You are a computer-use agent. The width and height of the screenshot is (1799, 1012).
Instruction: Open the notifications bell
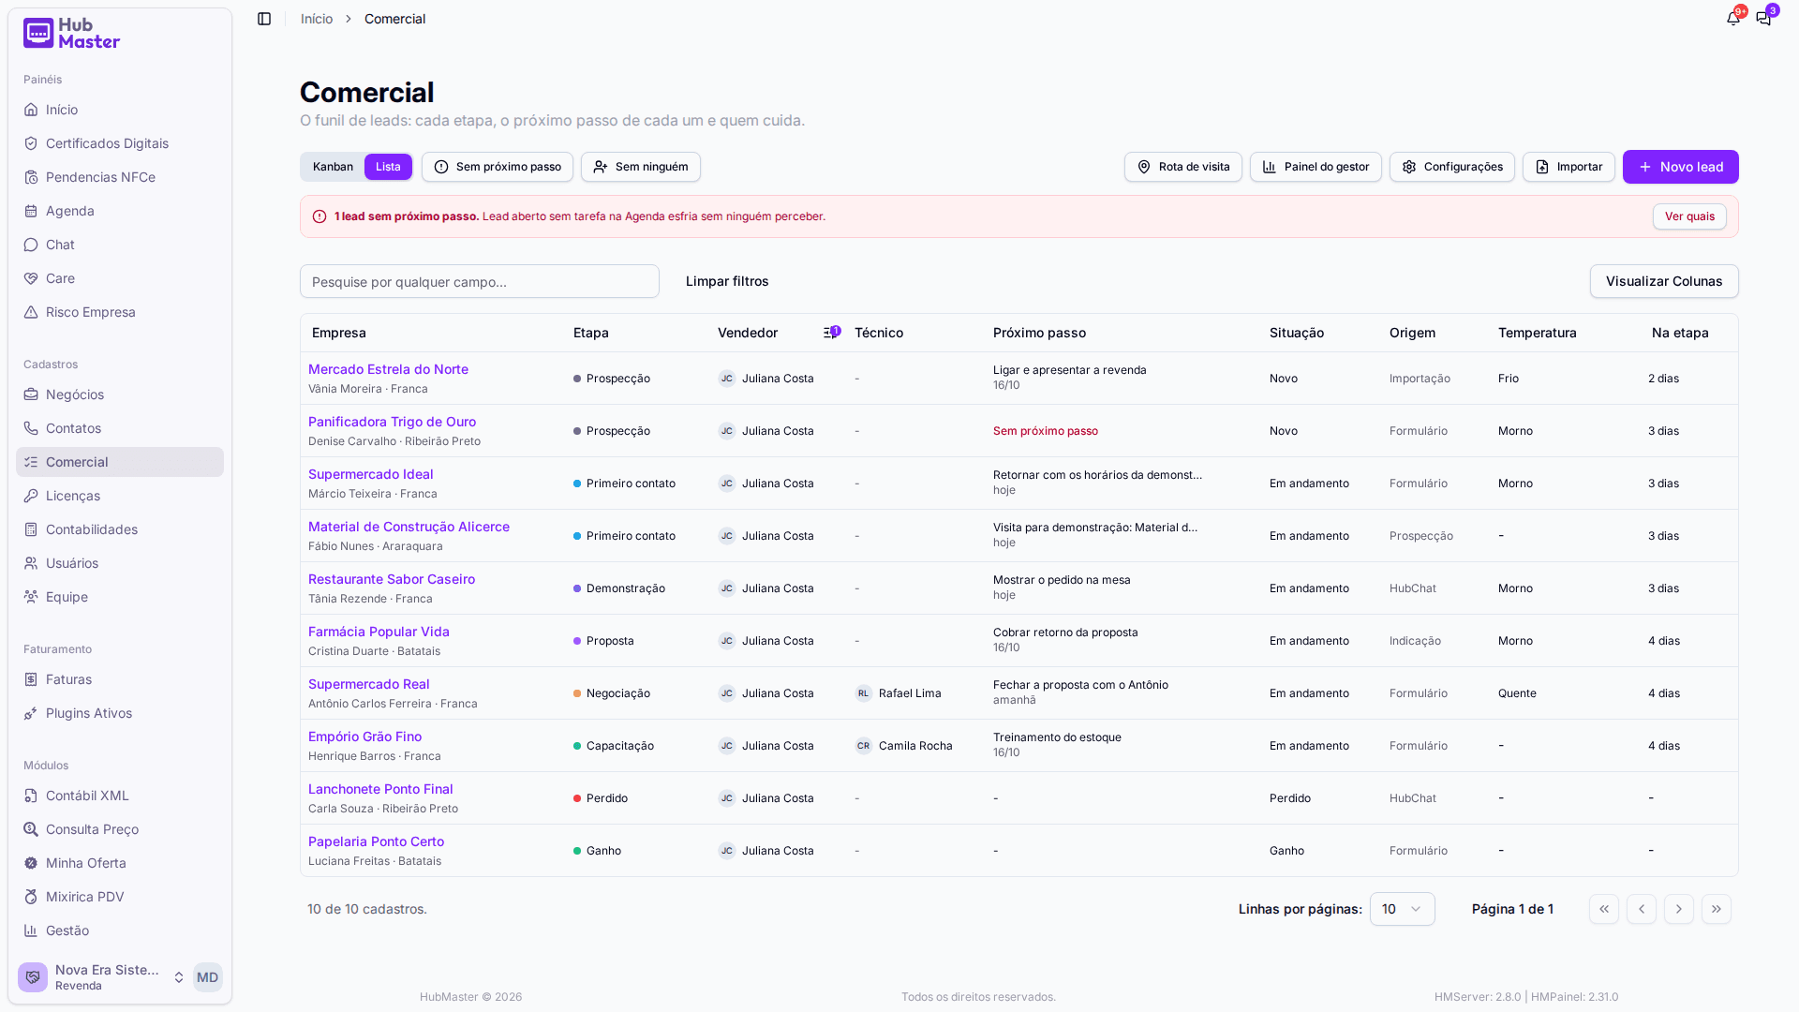click(1733, 18)
